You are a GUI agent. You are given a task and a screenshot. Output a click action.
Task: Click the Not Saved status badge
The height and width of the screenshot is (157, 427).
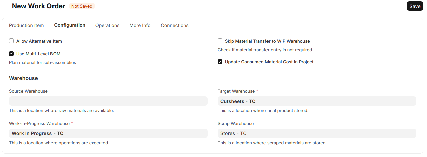click(82, 6)
